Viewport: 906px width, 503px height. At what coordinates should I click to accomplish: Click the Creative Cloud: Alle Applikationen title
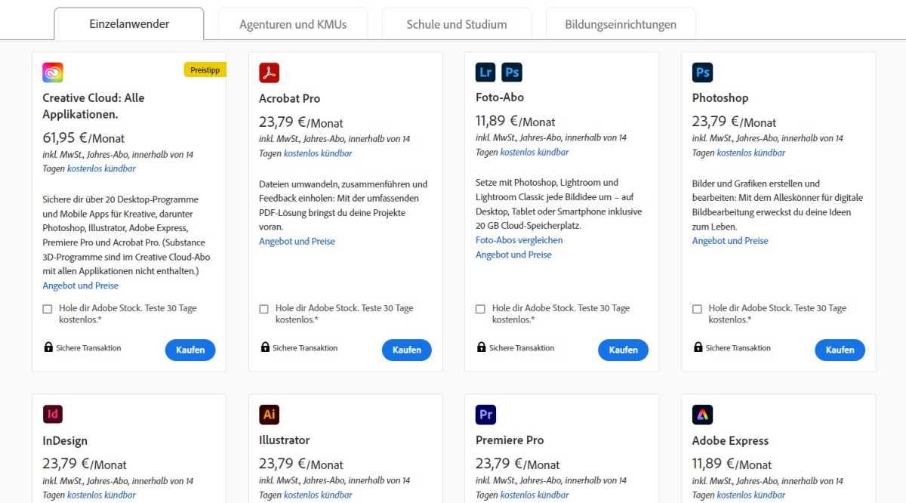tap(94, 106)
